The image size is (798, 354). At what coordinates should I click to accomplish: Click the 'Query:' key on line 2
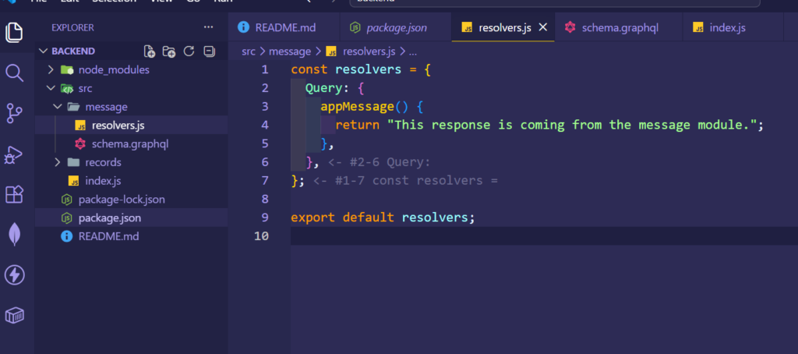click(327, 88)
